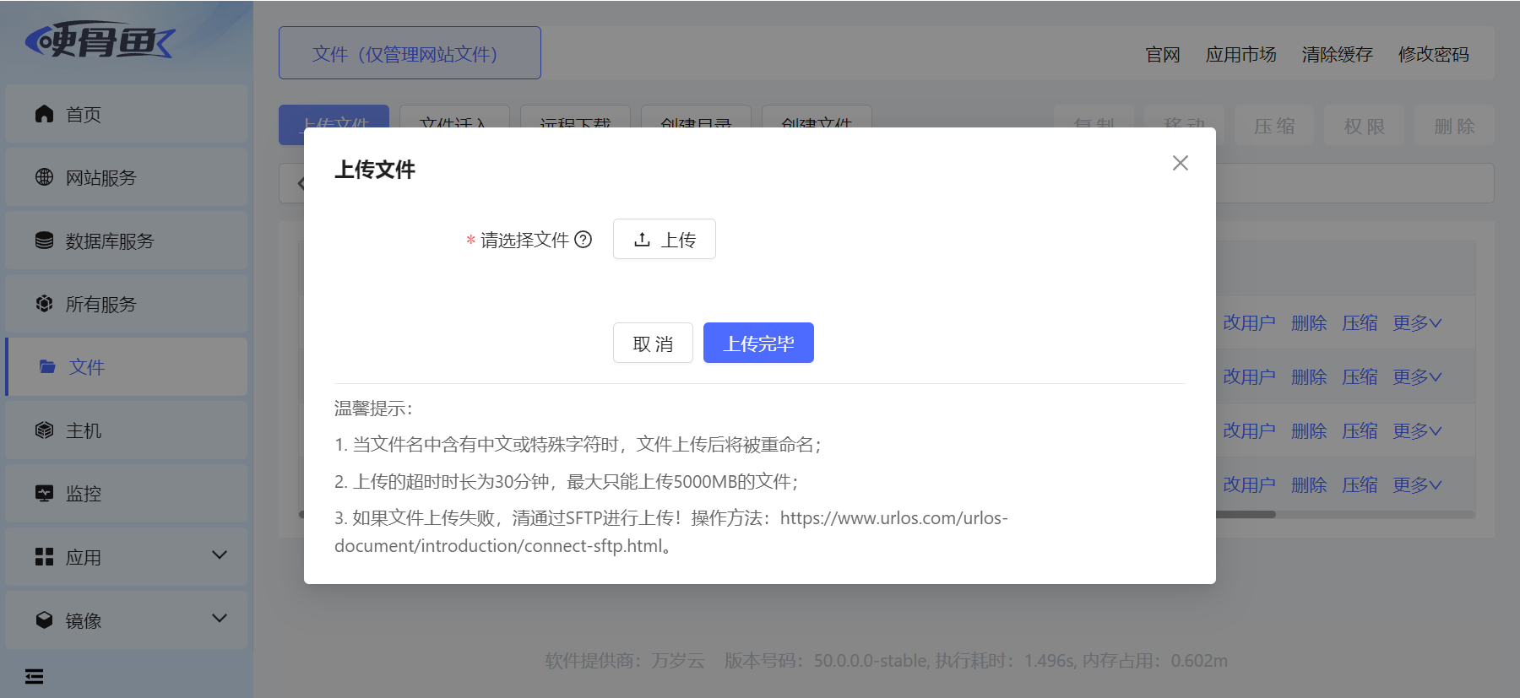Click 改用户 in the first row
The height and width of the screenshot is (698, 1520).
pyautogui.click(x=1249, y=322)
